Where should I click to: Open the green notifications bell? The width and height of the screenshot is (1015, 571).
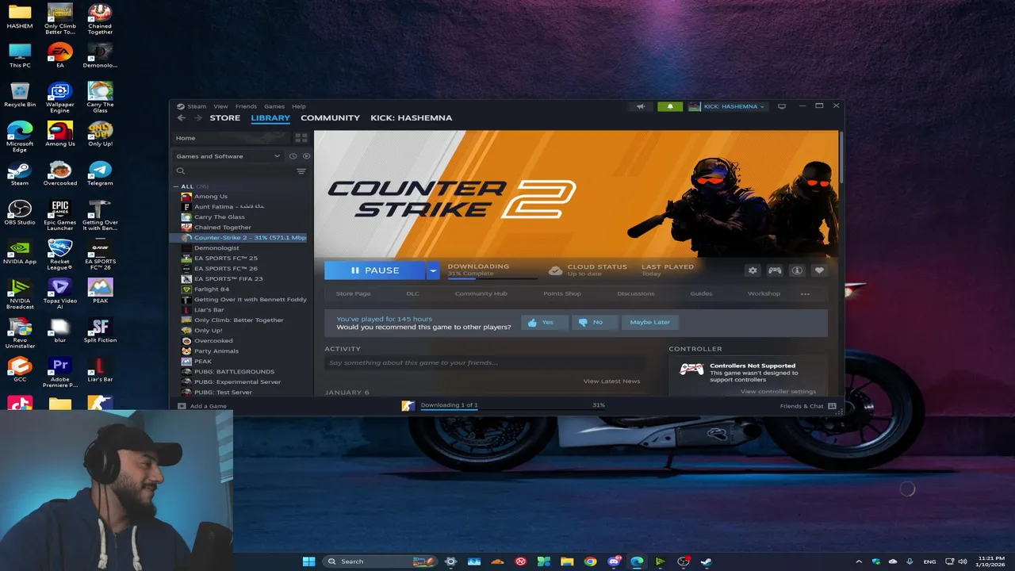tap(670, 106)
